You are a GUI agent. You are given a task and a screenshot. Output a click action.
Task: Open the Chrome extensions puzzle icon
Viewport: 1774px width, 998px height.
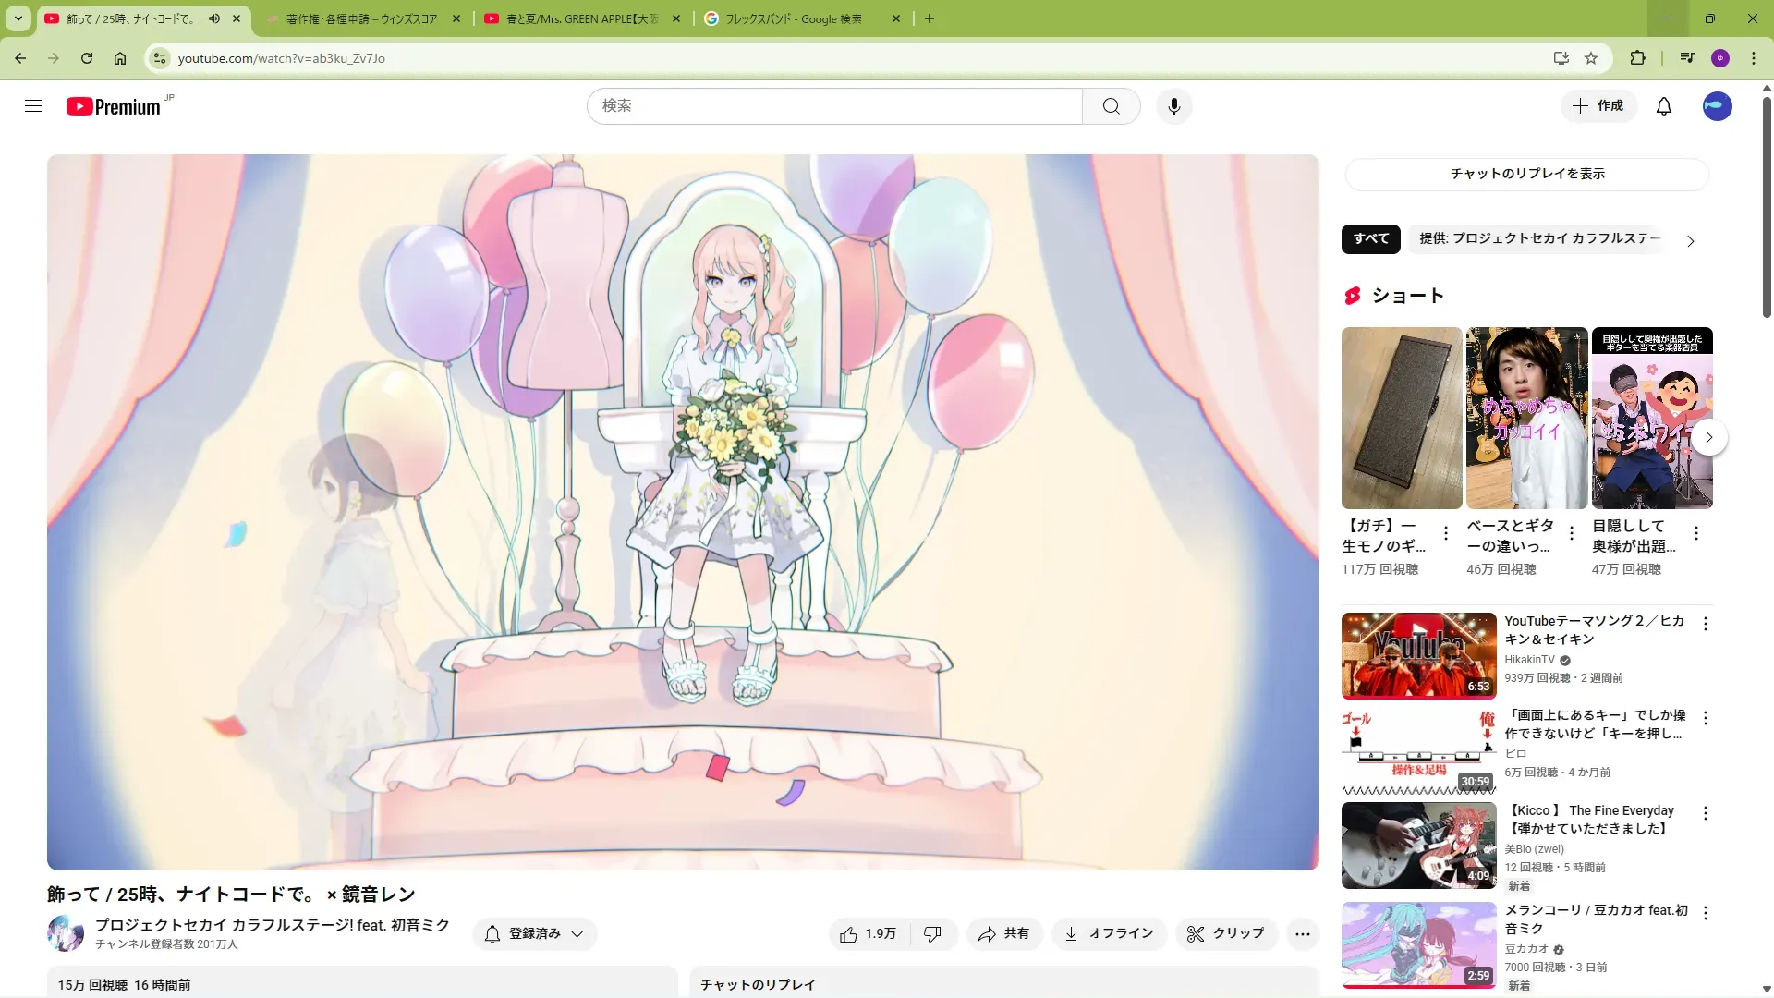[1637, 58]
